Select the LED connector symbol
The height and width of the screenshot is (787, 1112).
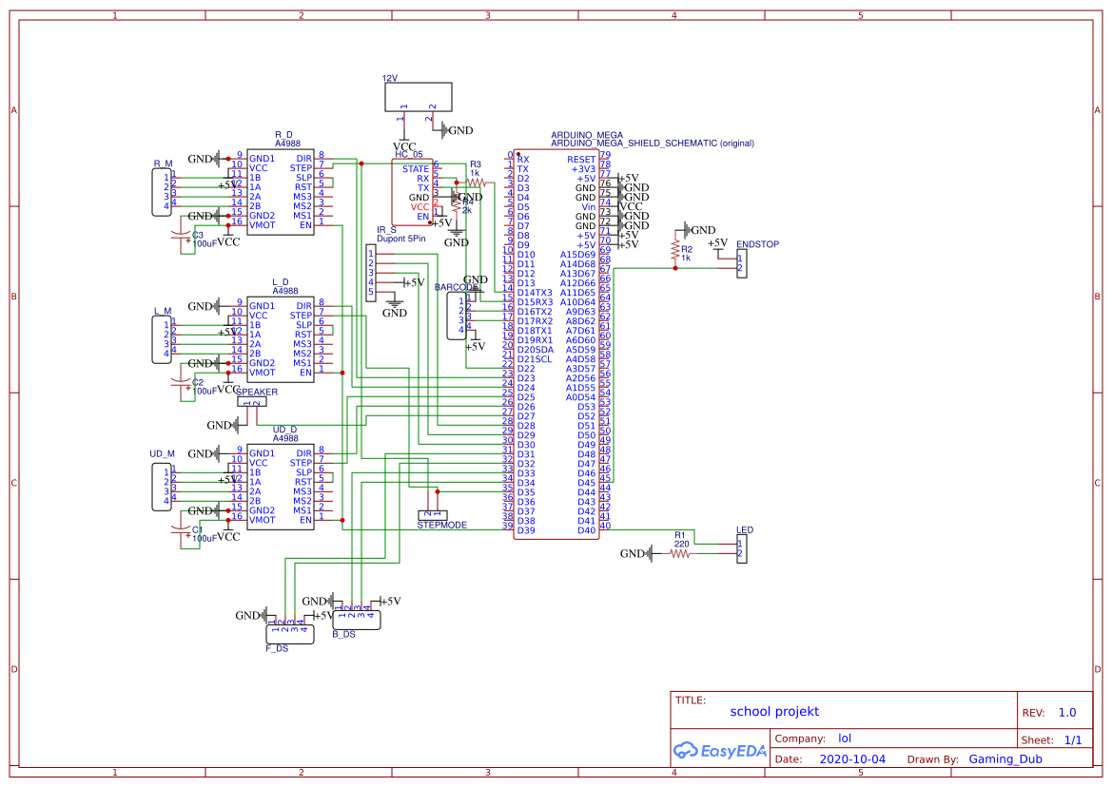pos(741,549)
